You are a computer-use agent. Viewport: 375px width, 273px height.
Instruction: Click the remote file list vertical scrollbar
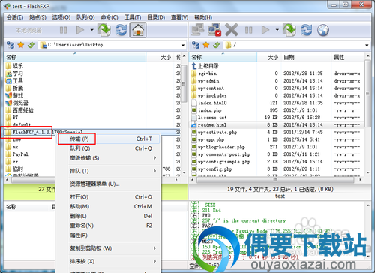point(367,115)
